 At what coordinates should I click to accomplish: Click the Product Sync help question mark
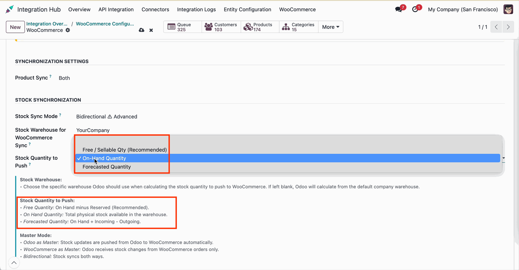[x=50, y=76]
